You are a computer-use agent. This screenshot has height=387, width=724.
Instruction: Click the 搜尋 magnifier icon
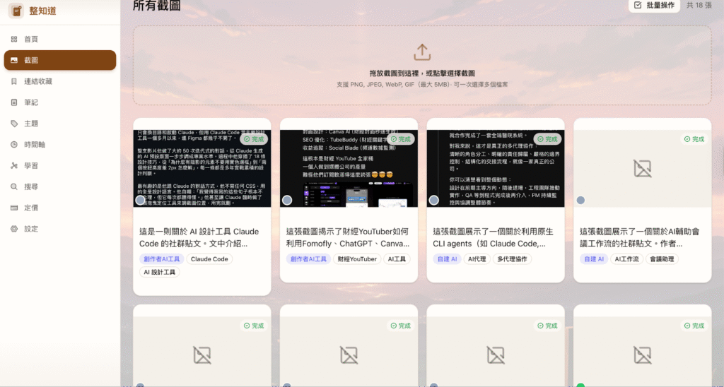click(x=14, y=187)
